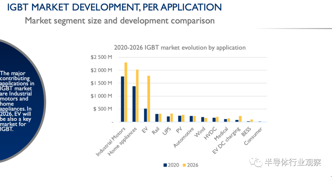Image resolution: width=332 pixels, height=177 pixels.
Task: Click the "$1 500 M" axis value
Action: (x=101, y=83)
